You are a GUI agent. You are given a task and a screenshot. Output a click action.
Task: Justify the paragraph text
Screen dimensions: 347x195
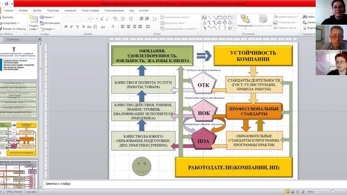point(140,27)
